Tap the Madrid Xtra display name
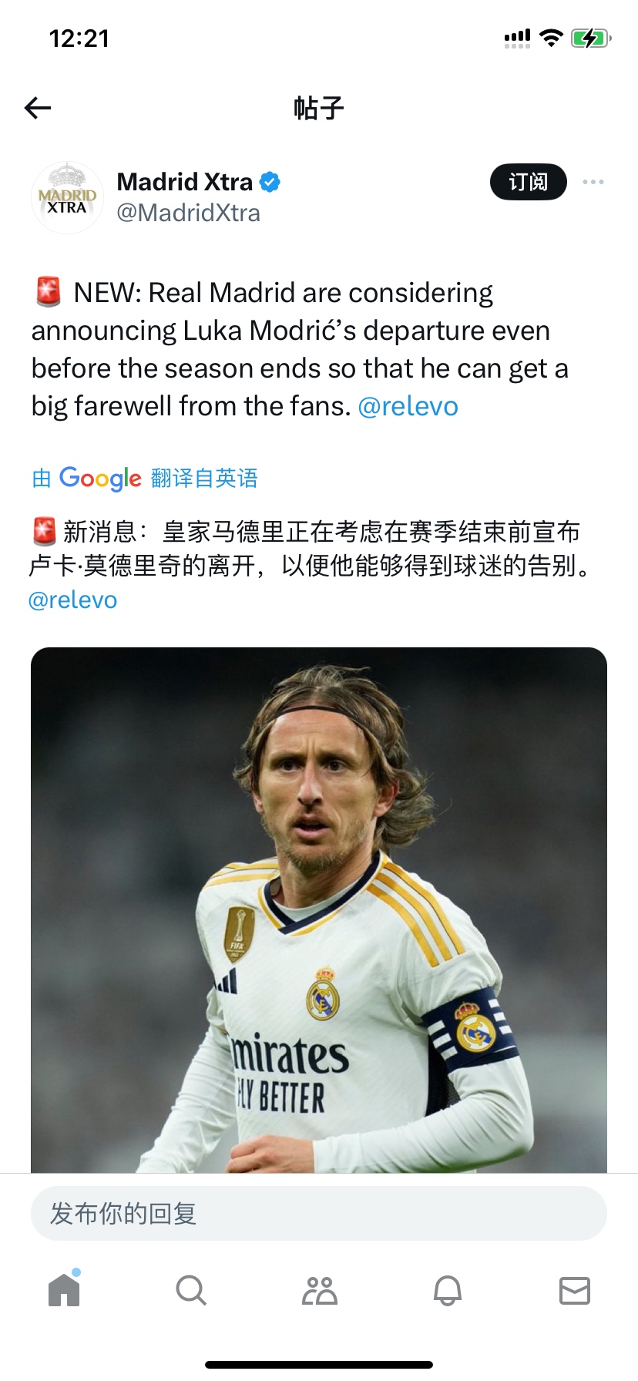638x1381 pixels. click(x=185, y=182)
